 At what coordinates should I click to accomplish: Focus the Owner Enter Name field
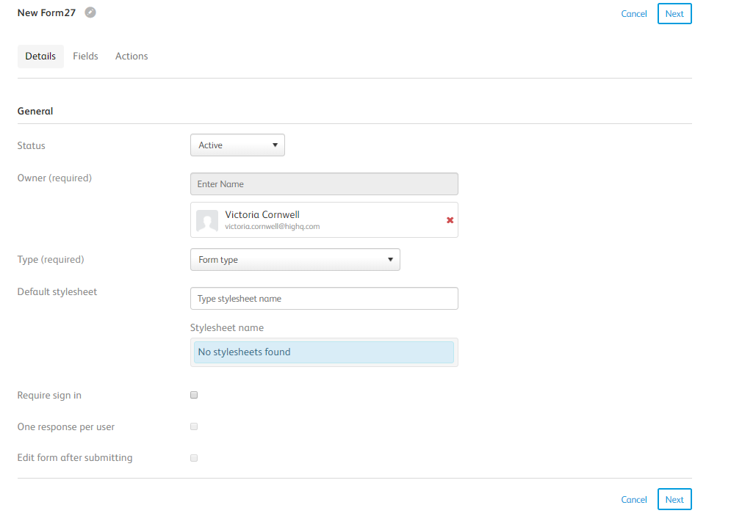[x=324, y=184]
